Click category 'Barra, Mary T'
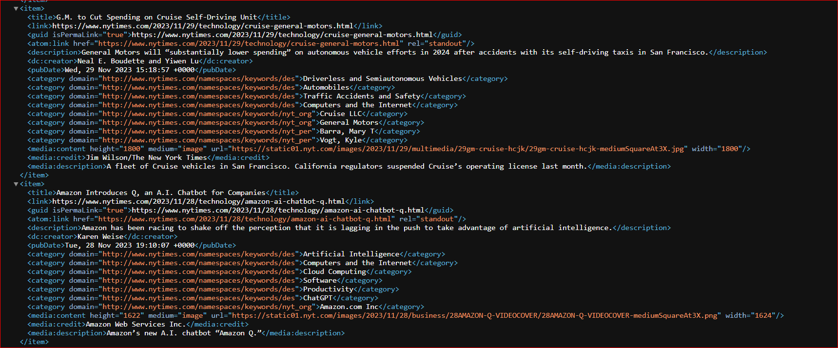 (x=347, y=131)
